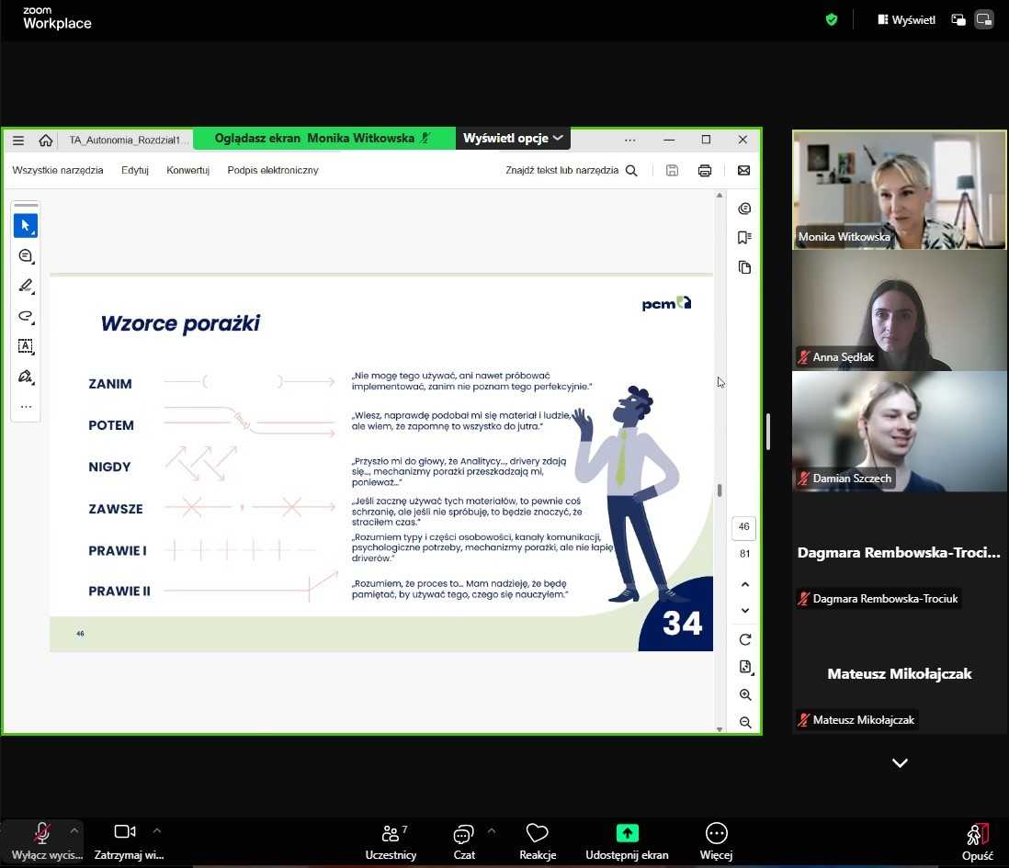Click the Acrobat zoom in magnifier
This screenshot has height=868, width=1009.
click(x=745, y=695)
